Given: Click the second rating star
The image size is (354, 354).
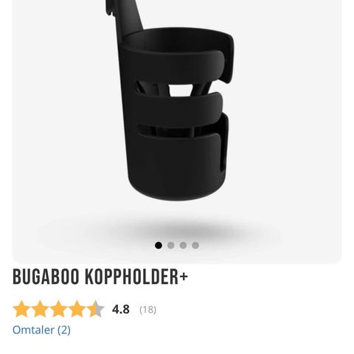Looking at the screenshot, I should pyautogui.click(x=40, y=309).
